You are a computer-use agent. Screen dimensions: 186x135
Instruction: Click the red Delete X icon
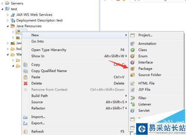(x=26, y=83)
